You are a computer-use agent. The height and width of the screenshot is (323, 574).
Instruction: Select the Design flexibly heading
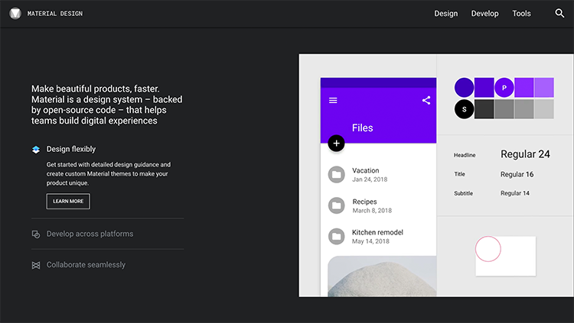click(x=71, y=149)
